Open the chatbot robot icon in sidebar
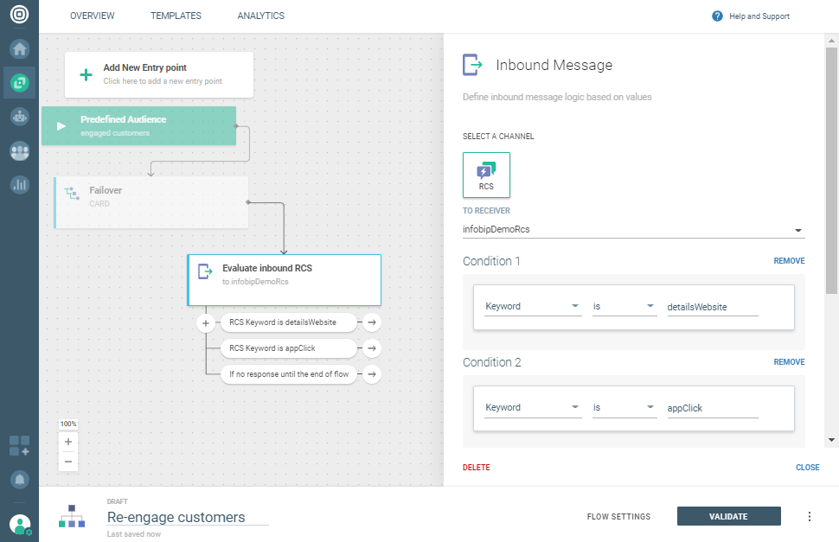 (x=19, y=116)
